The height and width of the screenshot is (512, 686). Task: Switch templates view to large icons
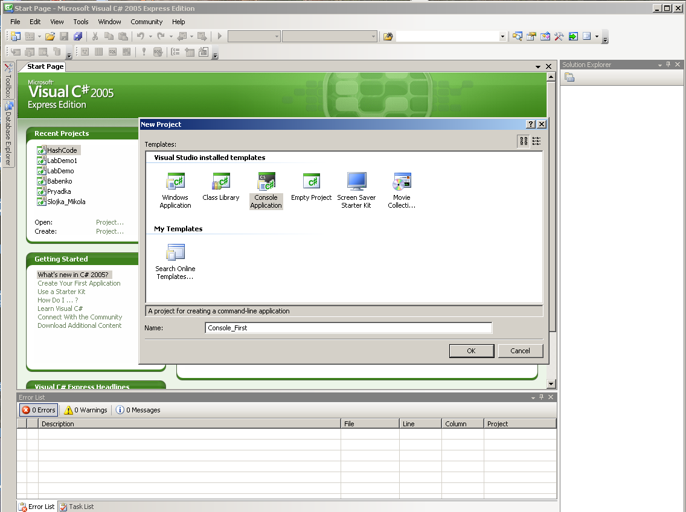523,141
